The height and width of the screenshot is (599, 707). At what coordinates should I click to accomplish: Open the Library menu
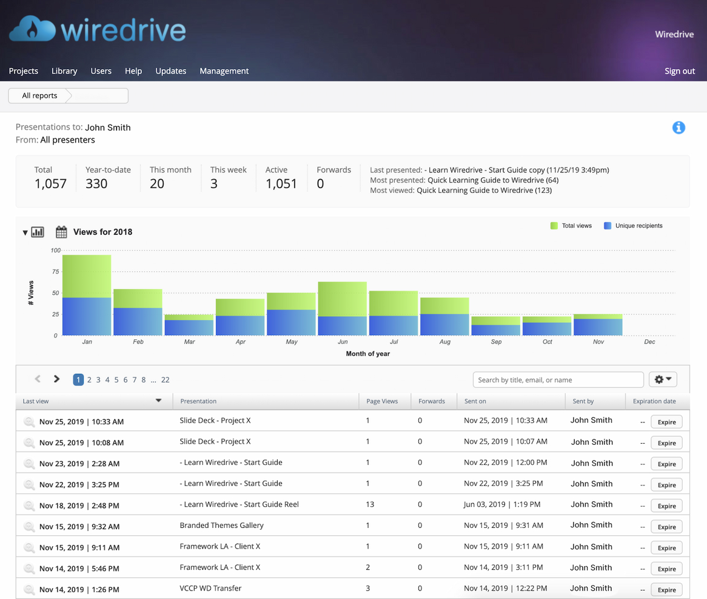point(64,71)
